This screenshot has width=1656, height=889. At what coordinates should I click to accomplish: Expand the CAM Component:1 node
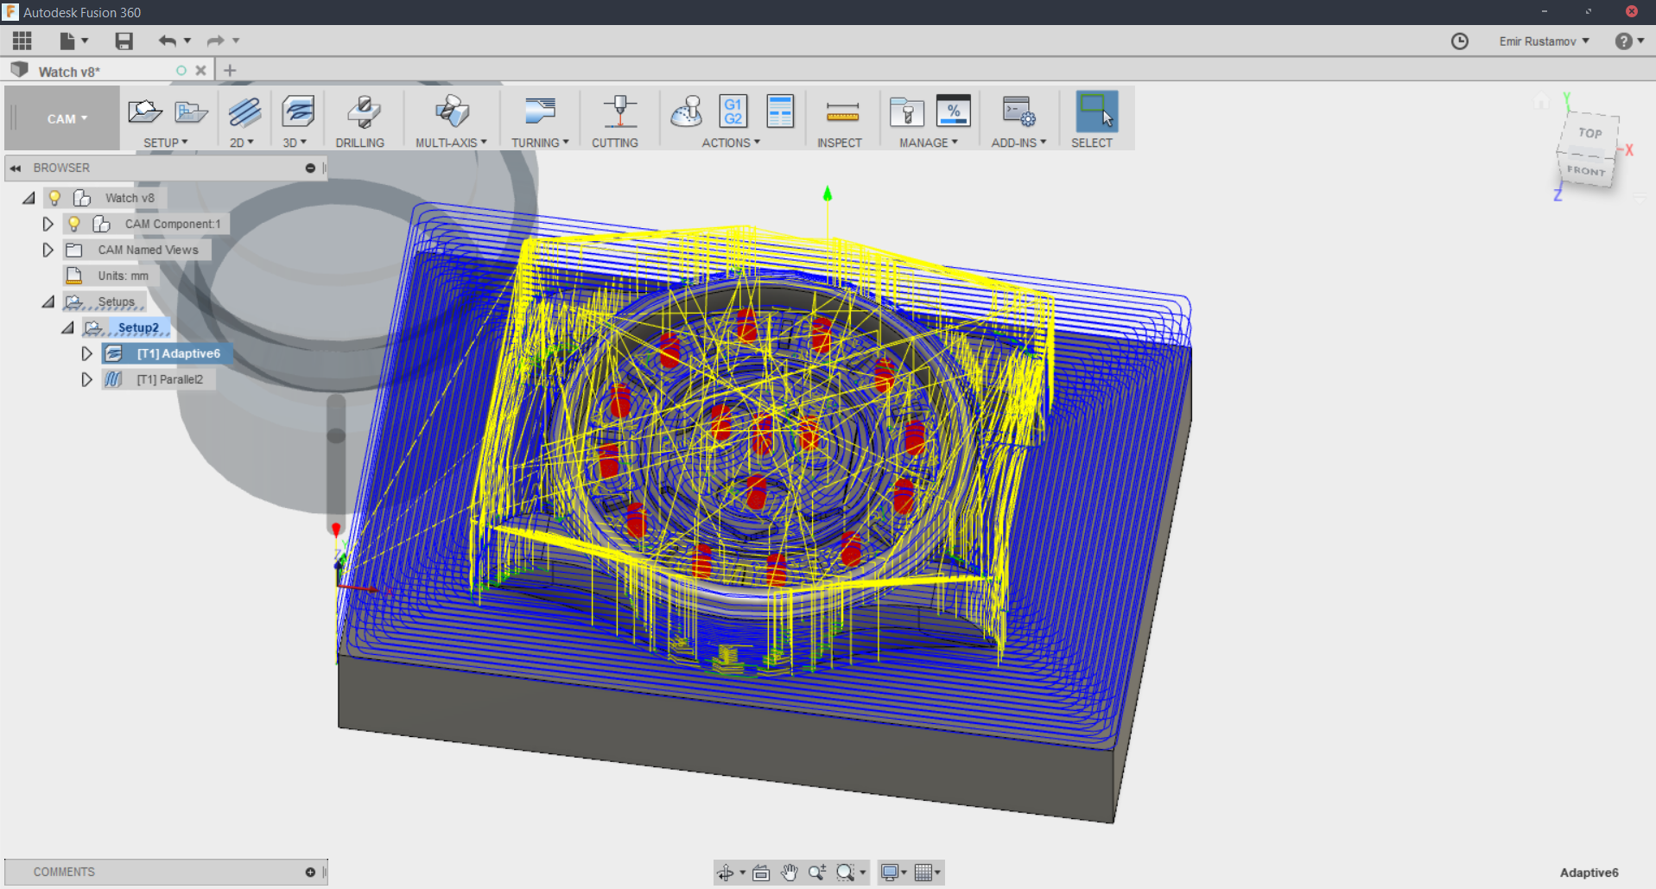coord(48,224)
